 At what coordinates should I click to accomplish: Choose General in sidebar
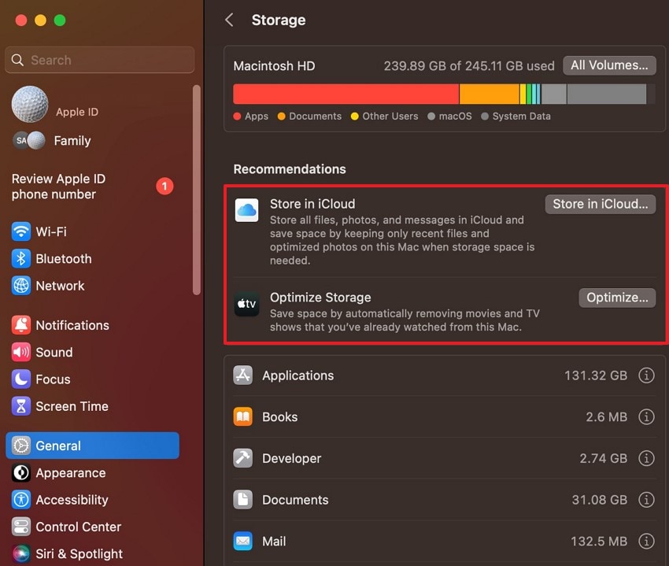[x=92, y=446]
